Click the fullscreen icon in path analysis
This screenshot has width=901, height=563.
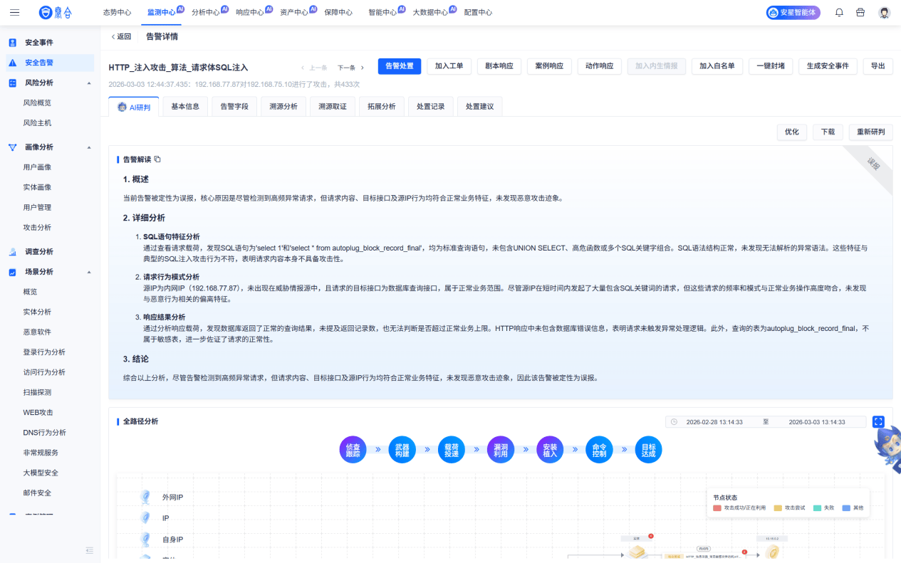pyautogui.click(x=878, y=422)
